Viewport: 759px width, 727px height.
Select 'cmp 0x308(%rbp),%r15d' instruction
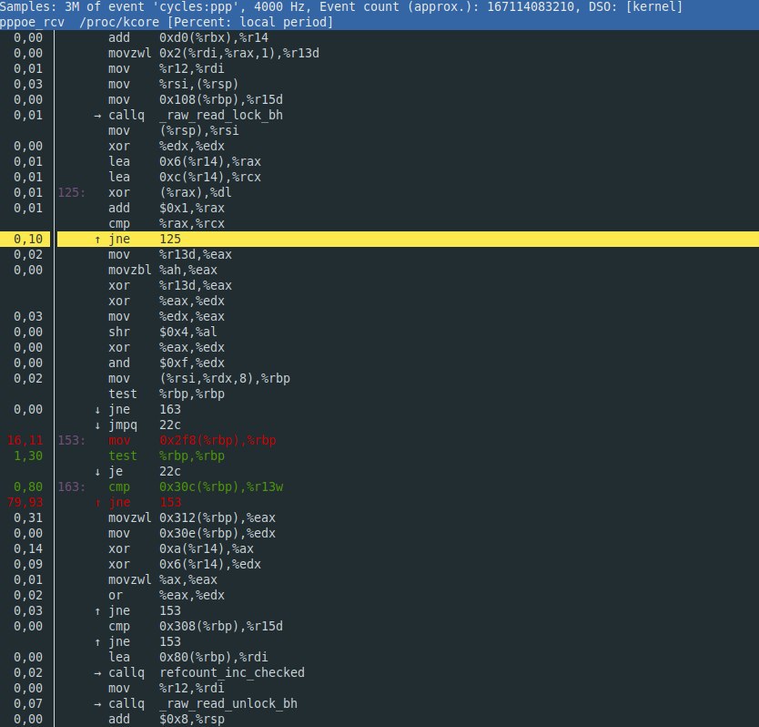(196, 626)
